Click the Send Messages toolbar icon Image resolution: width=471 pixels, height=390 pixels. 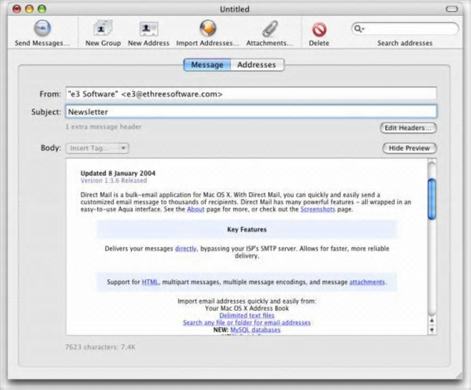[42, 28]
